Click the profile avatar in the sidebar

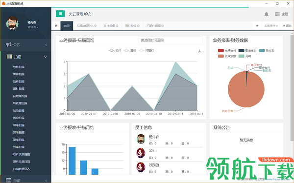point(12,23)
